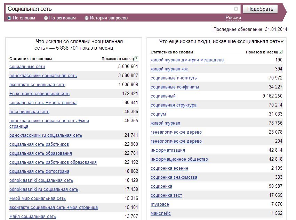296x220 pixels.
Task: Open the 'социум' link
Action: [x=158, y=114]
